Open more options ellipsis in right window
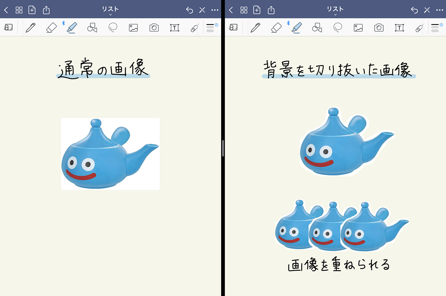The height and width of the screenshot is (296, 446). pyautogui.click(x=440, y=10)
